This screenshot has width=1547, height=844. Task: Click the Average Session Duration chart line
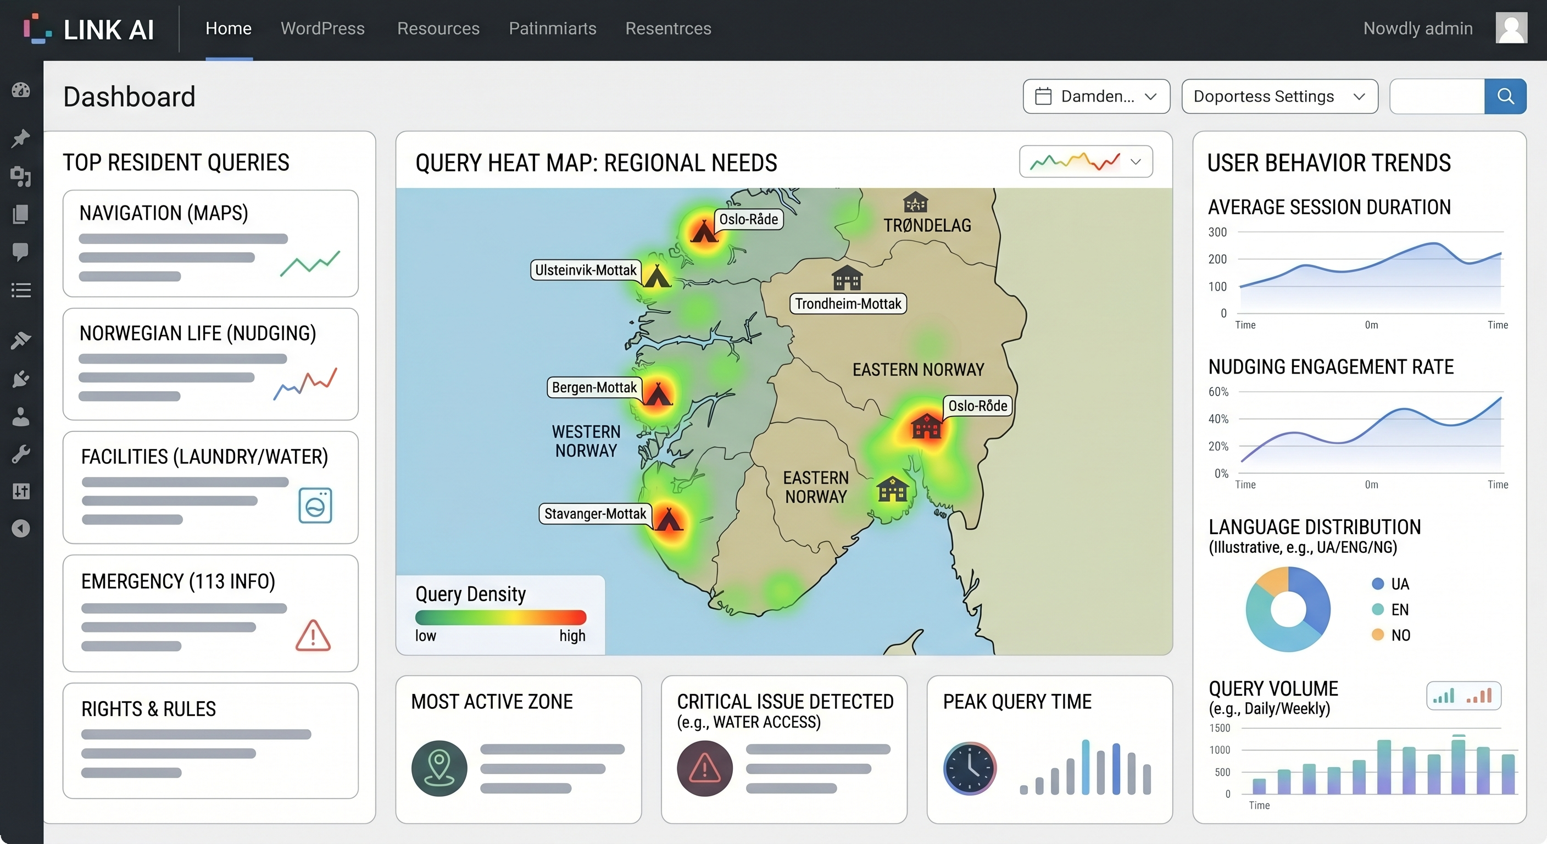pyautogui.click(x=1371, y=265)
